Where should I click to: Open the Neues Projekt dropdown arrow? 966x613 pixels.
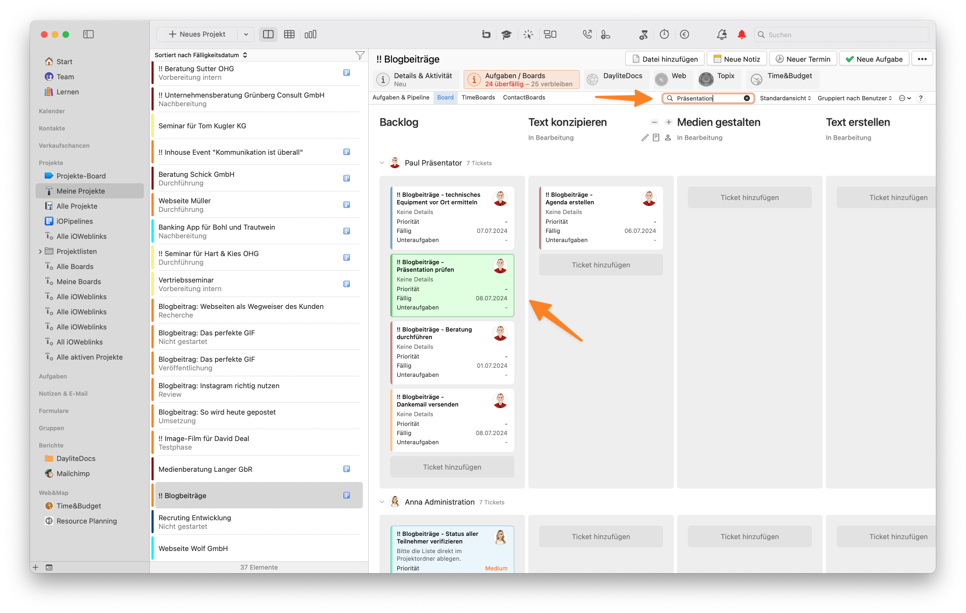[246, 35]
